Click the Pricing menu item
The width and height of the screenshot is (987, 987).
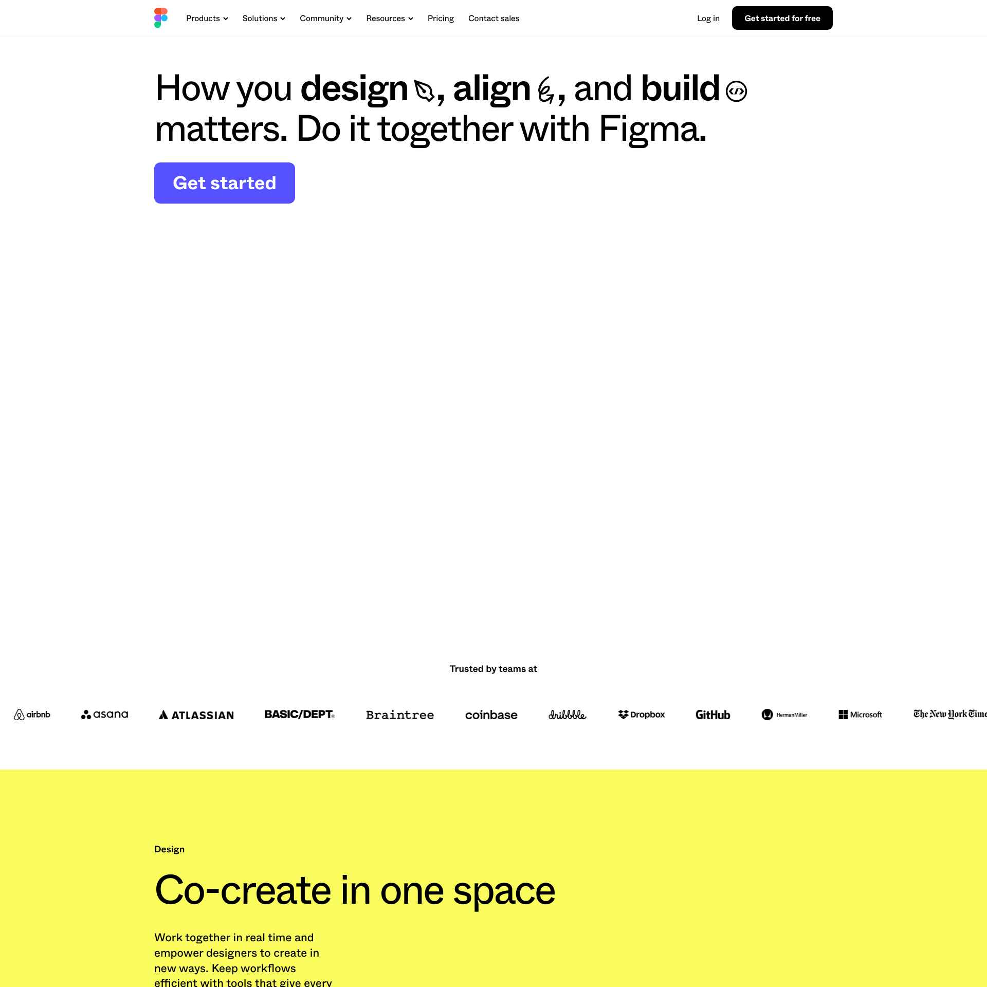pos(440,18)
